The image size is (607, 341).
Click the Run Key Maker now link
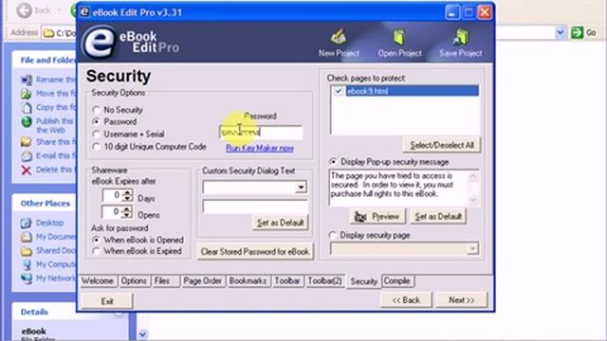(x=260, y=148)
